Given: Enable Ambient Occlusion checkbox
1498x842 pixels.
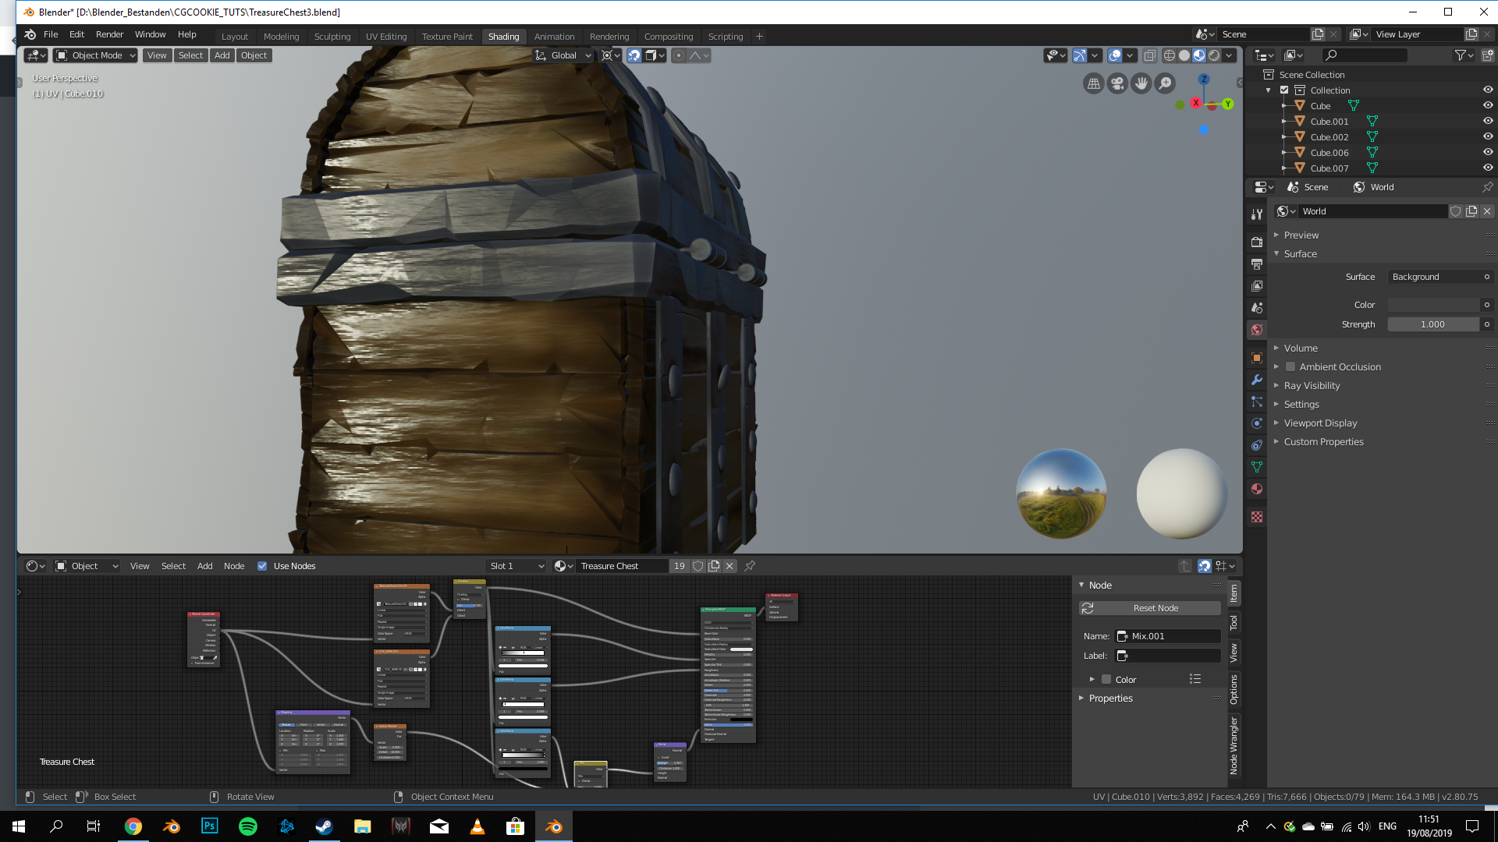Looking at the screenshot, I should click(x=1290, y=366).
